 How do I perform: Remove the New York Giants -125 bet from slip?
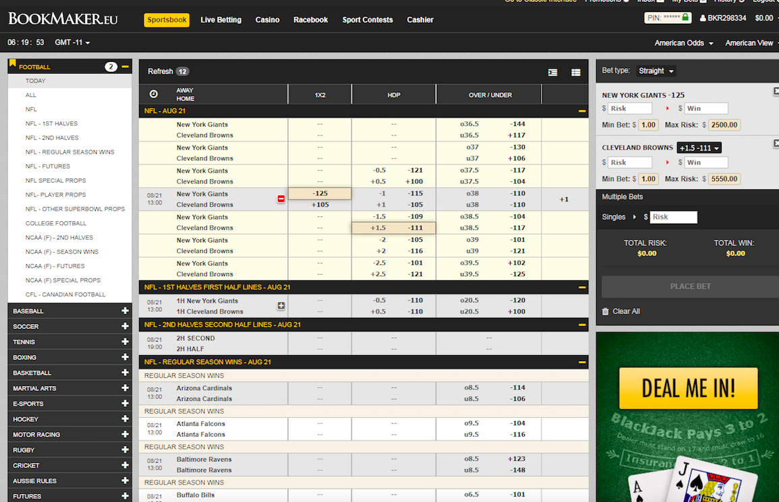pos(776,91)
